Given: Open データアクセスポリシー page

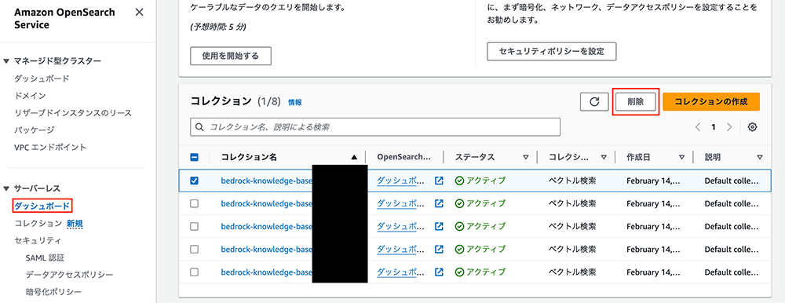Looking at the screenshot, I should coord(69,275).
